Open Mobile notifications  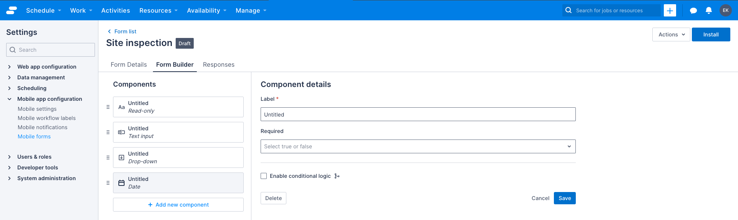pyautogui.click(x=43, y=127)
